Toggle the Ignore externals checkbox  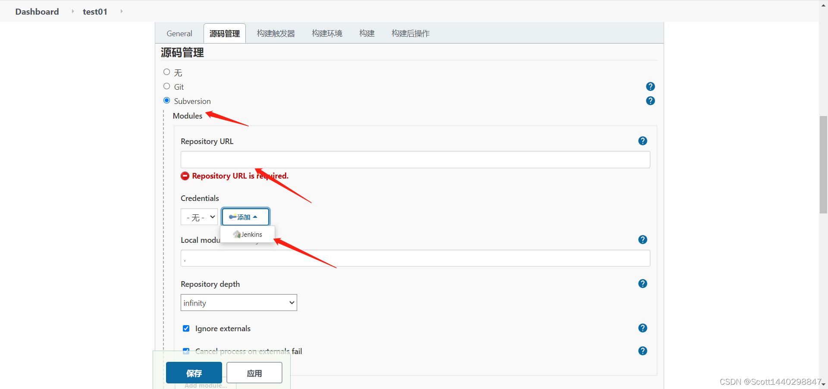coord(186,329)
